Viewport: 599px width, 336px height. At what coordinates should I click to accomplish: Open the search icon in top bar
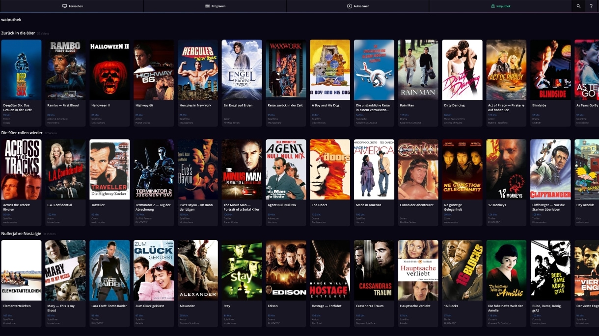pos(578,6)
